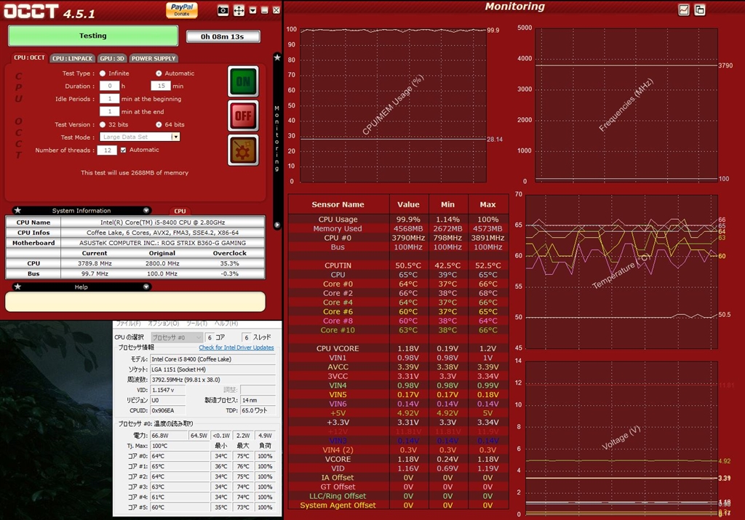Select the CPU Usage sensor row
745x520 pixels.
pos(398,220)
